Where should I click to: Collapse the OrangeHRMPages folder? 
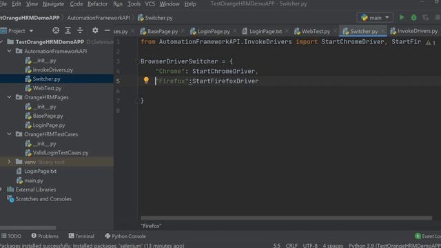(x=9, y=97)
